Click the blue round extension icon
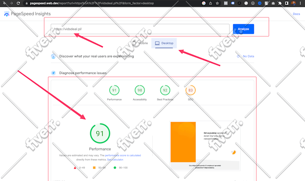 pos(260,3)
